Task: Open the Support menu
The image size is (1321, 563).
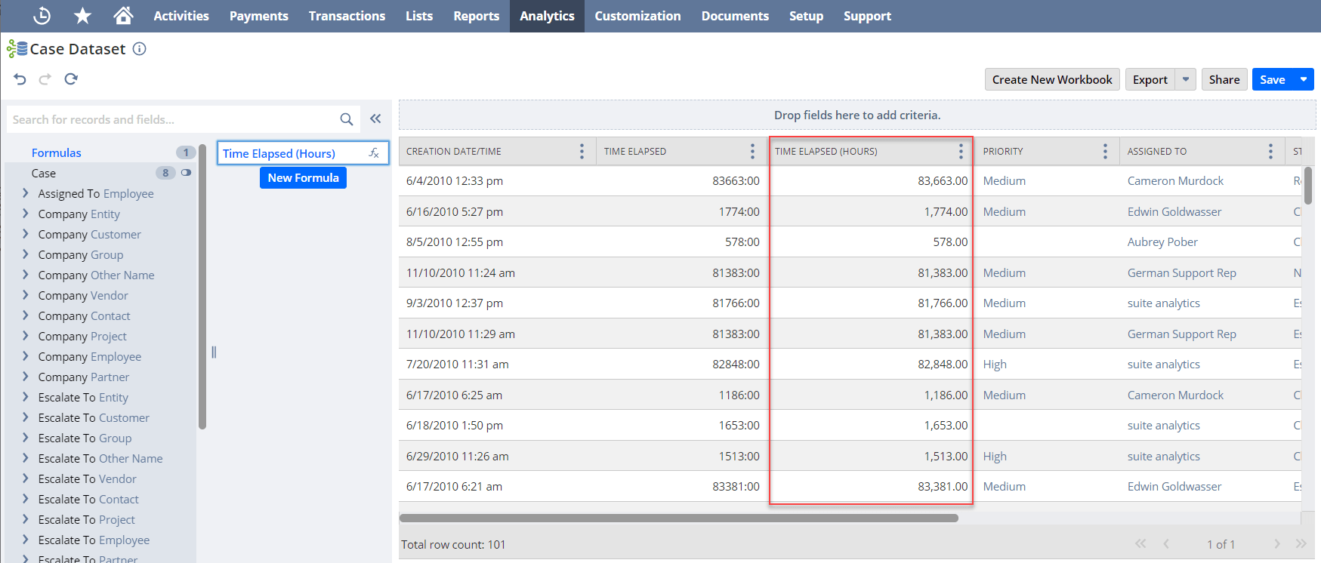Action: (867, 16)
